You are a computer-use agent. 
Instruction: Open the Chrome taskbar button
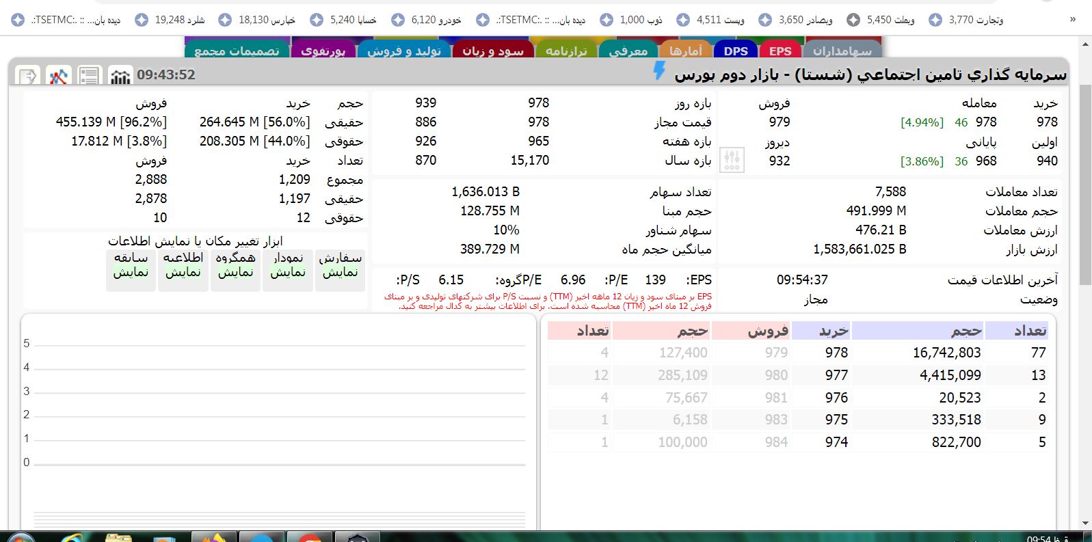click(309, 537)
